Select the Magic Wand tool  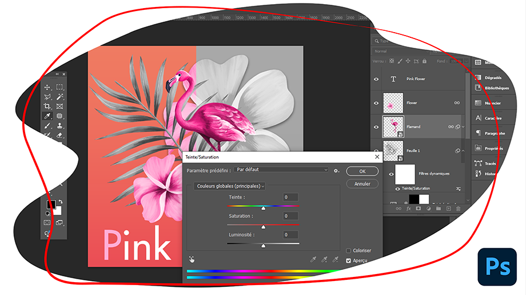[60, 97]
